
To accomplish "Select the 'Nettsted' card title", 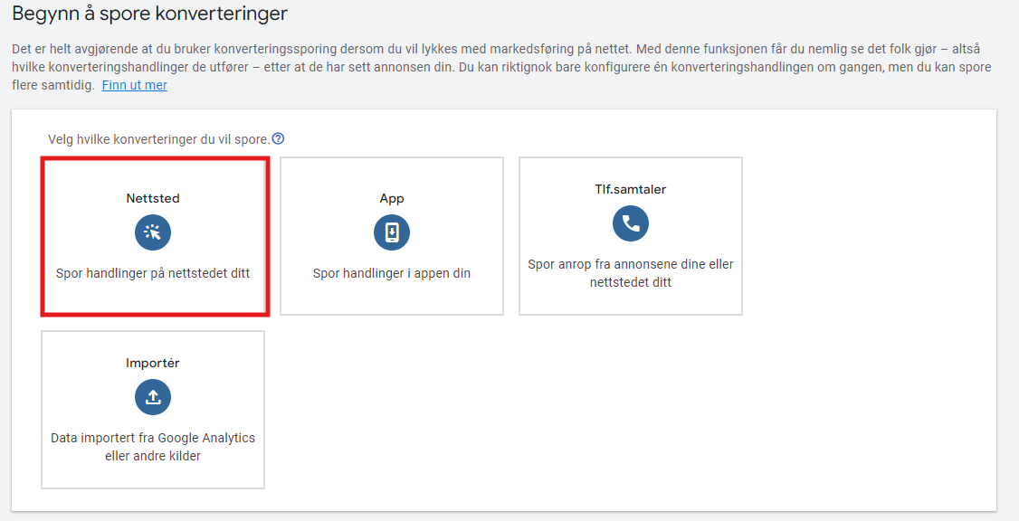I will 153,198.
